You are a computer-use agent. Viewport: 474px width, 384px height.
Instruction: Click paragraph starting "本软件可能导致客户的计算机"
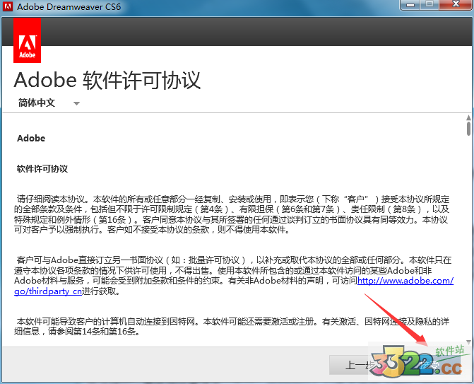click(232, 326)
